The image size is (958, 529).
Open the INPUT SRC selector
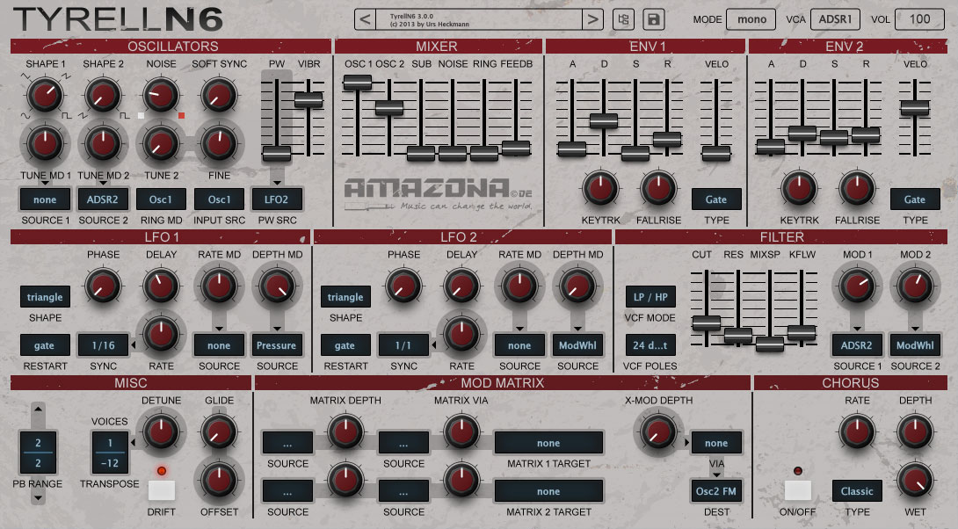pyautogui.click(x=219, y=199)
